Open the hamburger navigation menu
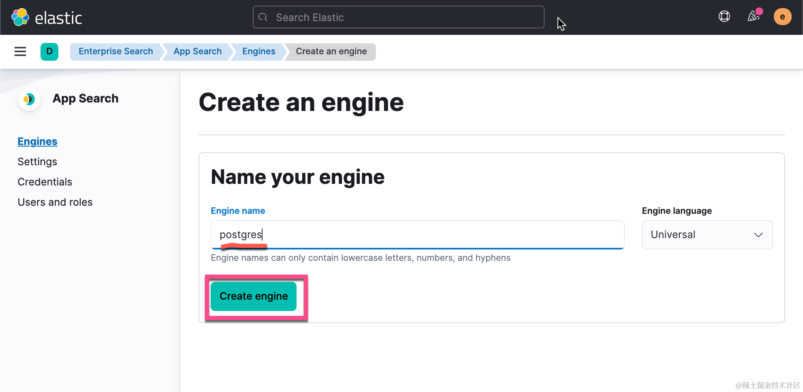 [20, 51]
